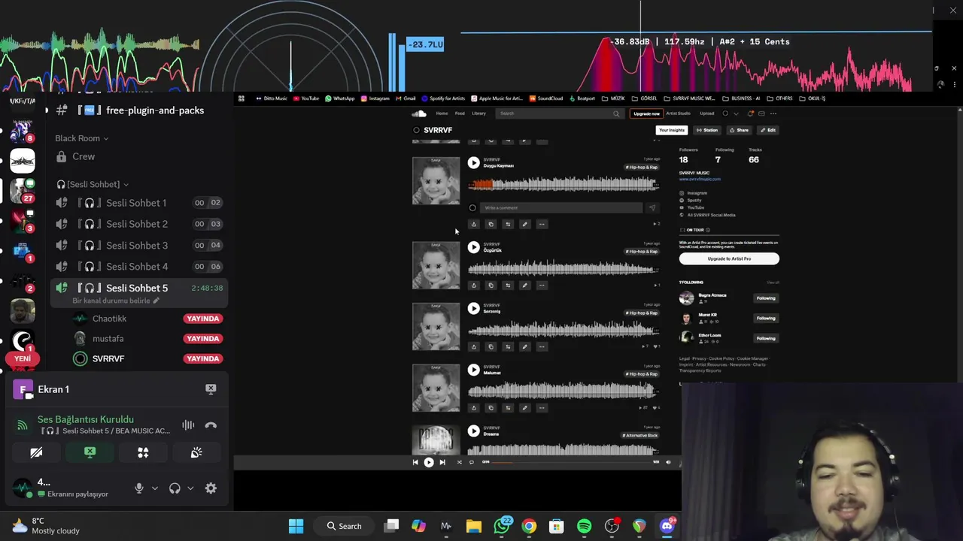
Task: Open Discord soundboard button
Action: click(x=196, y=452)
